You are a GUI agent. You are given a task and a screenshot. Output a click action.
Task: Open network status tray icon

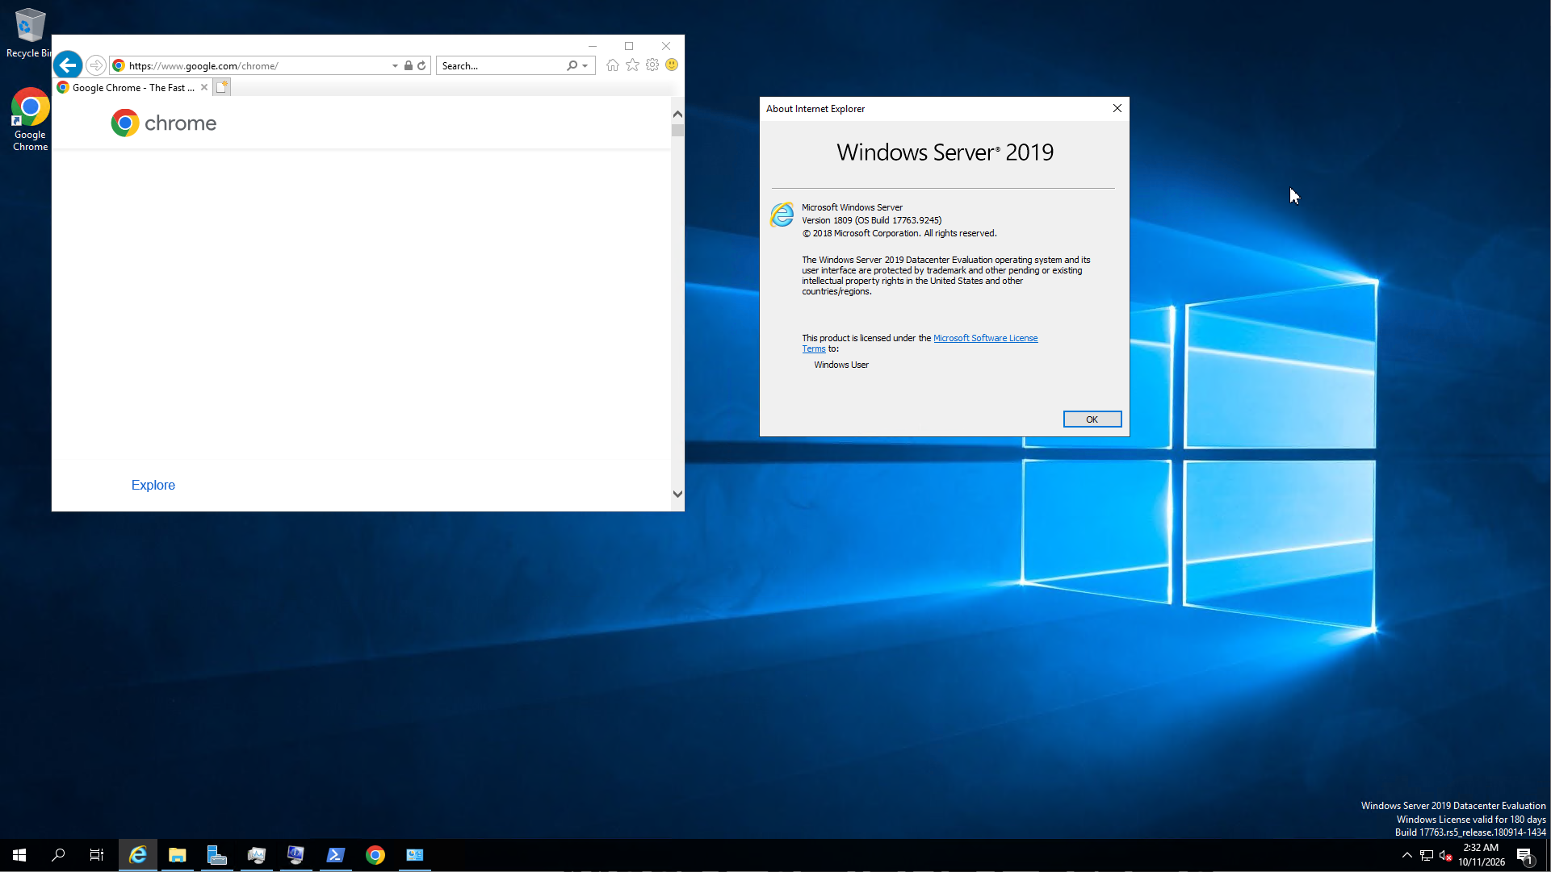pyautogui.click(x=1427, y=856)
